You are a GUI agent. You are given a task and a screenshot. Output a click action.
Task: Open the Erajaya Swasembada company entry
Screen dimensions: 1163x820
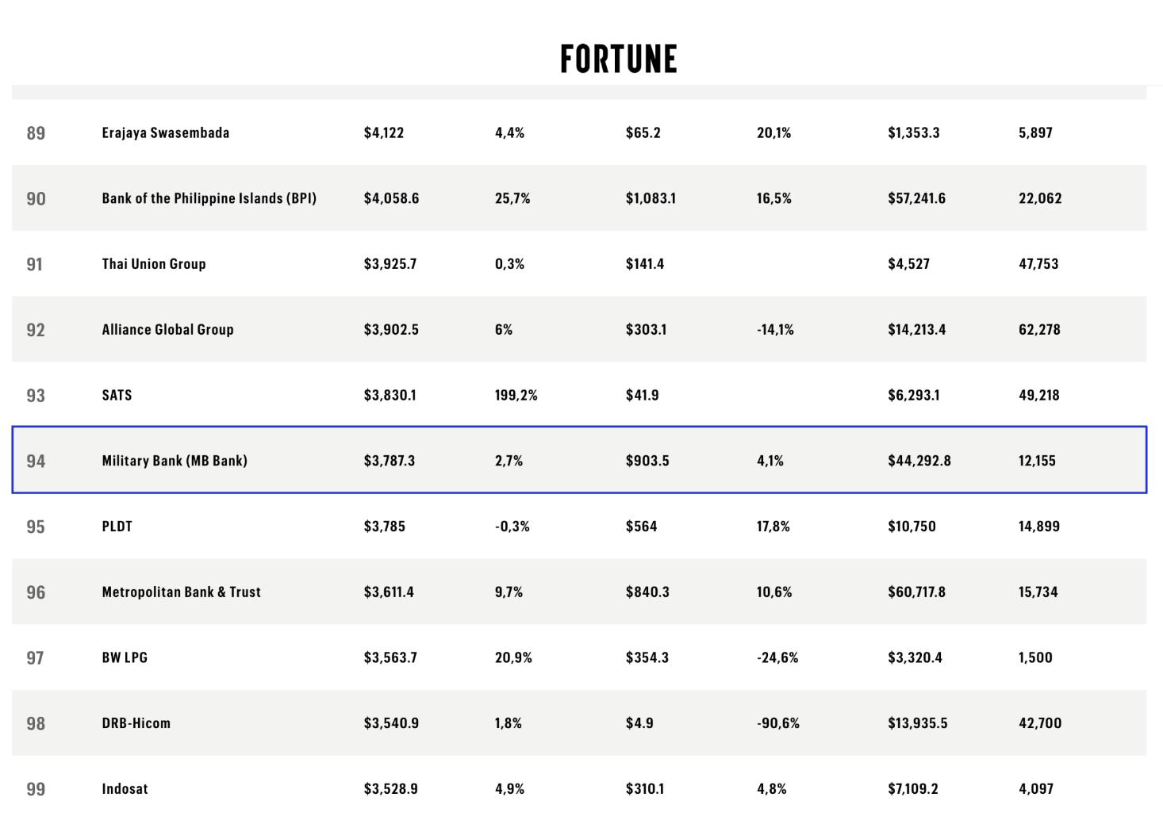(x=166, y=132)
